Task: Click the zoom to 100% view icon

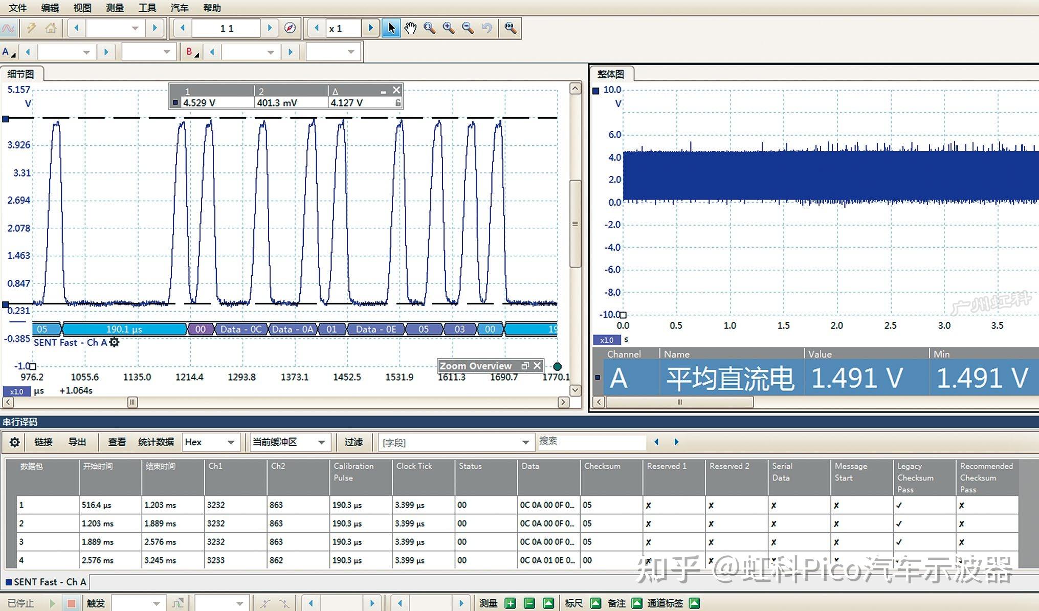Action: [510, 28]
